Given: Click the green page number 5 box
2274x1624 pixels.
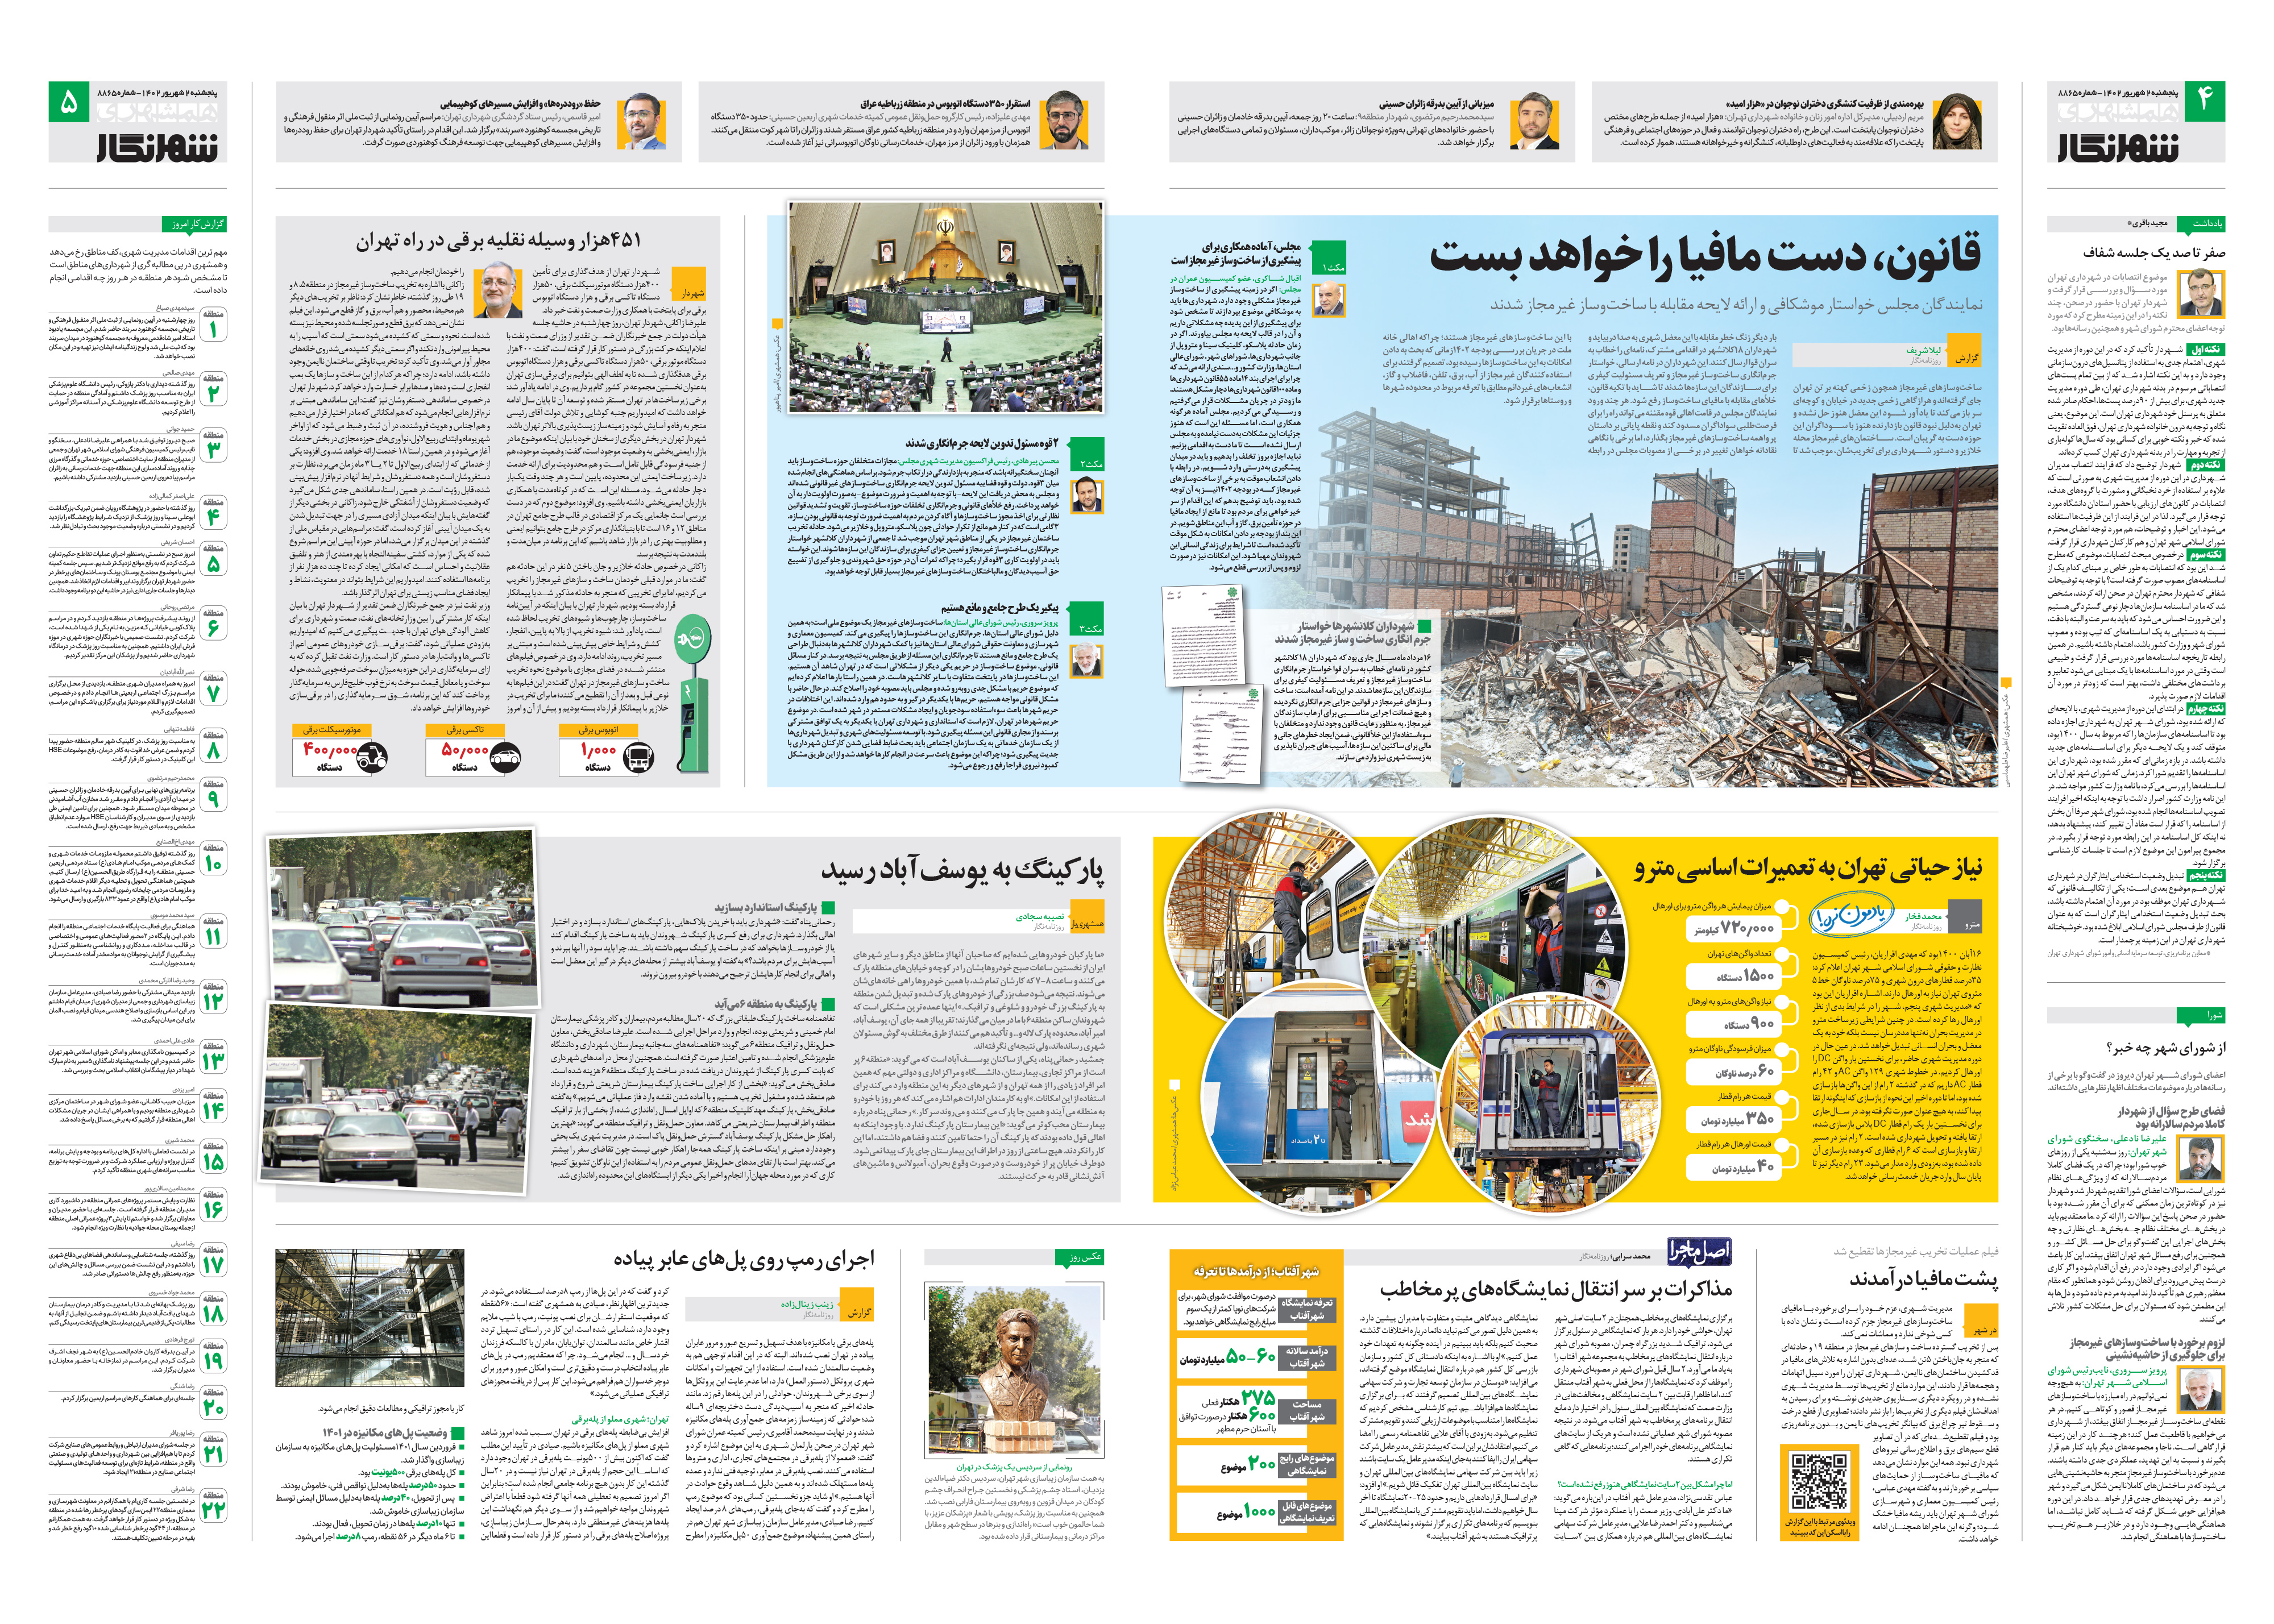Looking at the screenshot, I should 68,101.
